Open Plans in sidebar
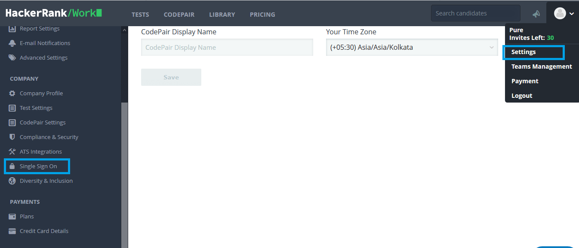The image size is (579, 248). [27, 217]
